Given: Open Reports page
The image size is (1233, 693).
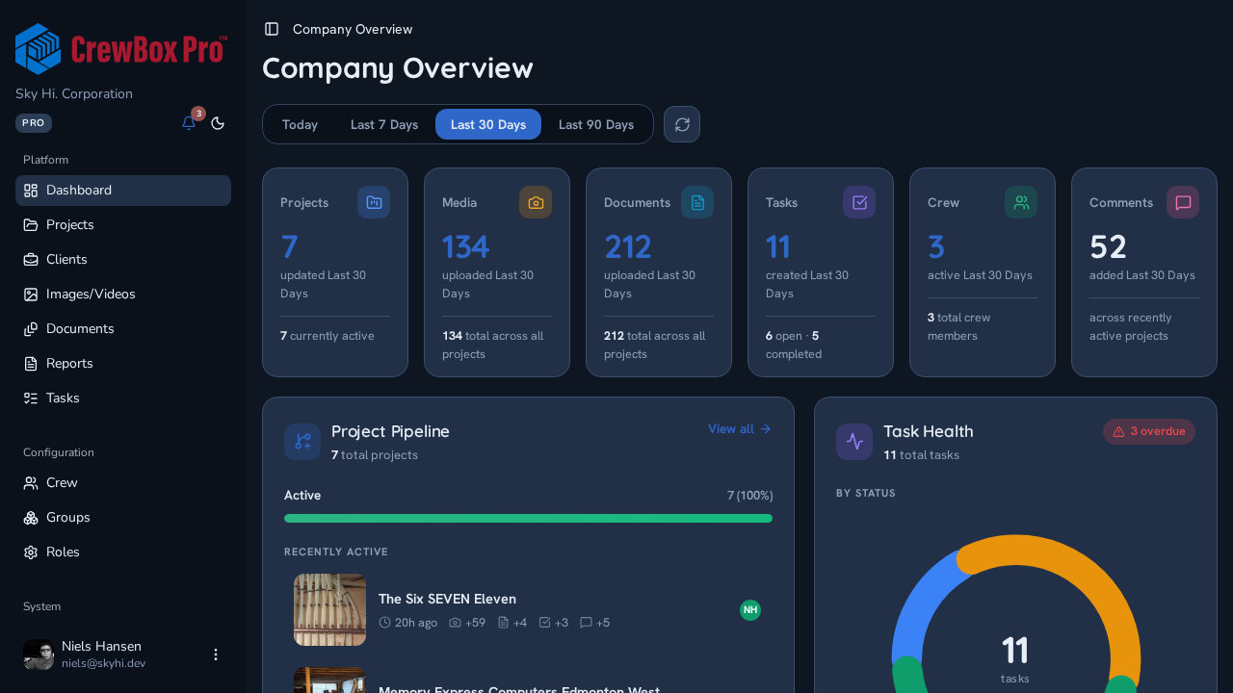Looking at the screenshot, I should coord(123,364).
